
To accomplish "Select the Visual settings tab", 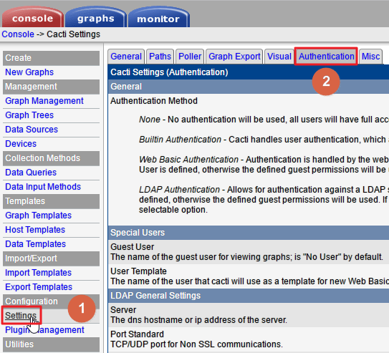I will (279, 57).
